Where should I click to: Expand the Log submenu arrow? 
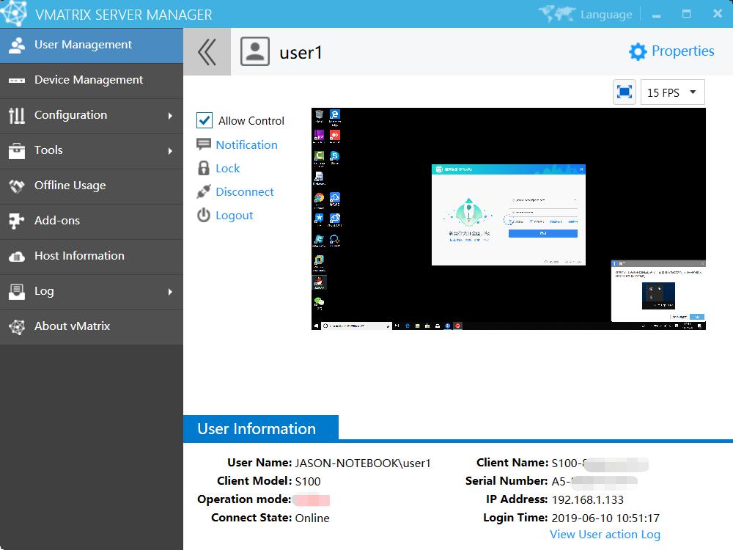(x=170, y=292)
